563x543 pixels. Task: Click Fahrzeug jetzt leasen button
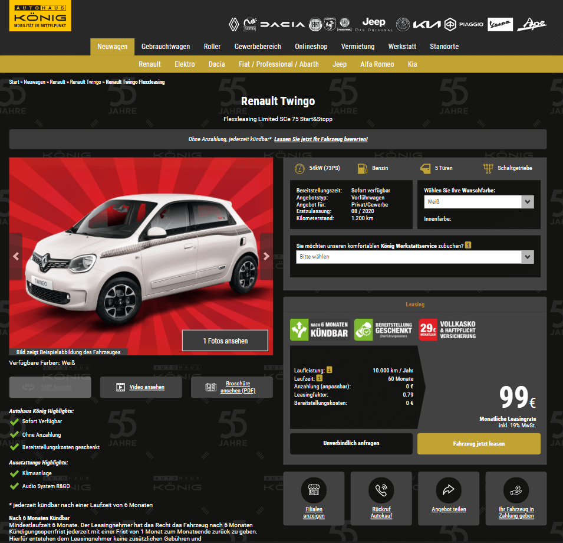[x=479, y=443]
